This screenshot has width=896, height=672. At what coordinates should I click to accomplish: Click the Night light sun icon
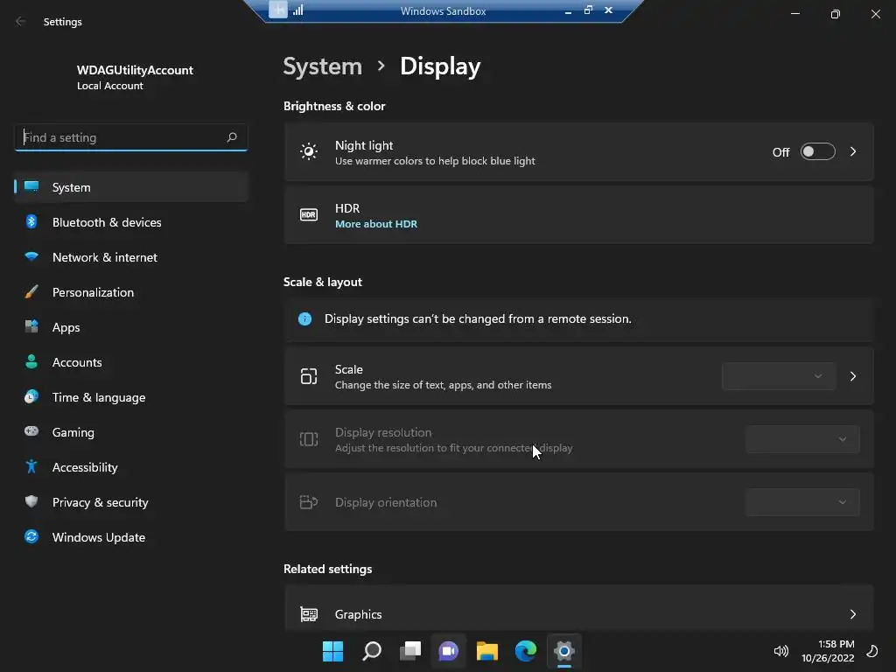(309, 151)
